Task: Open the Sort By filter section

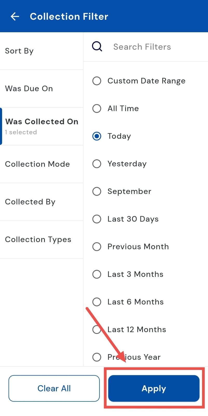Action: point(41,51)
